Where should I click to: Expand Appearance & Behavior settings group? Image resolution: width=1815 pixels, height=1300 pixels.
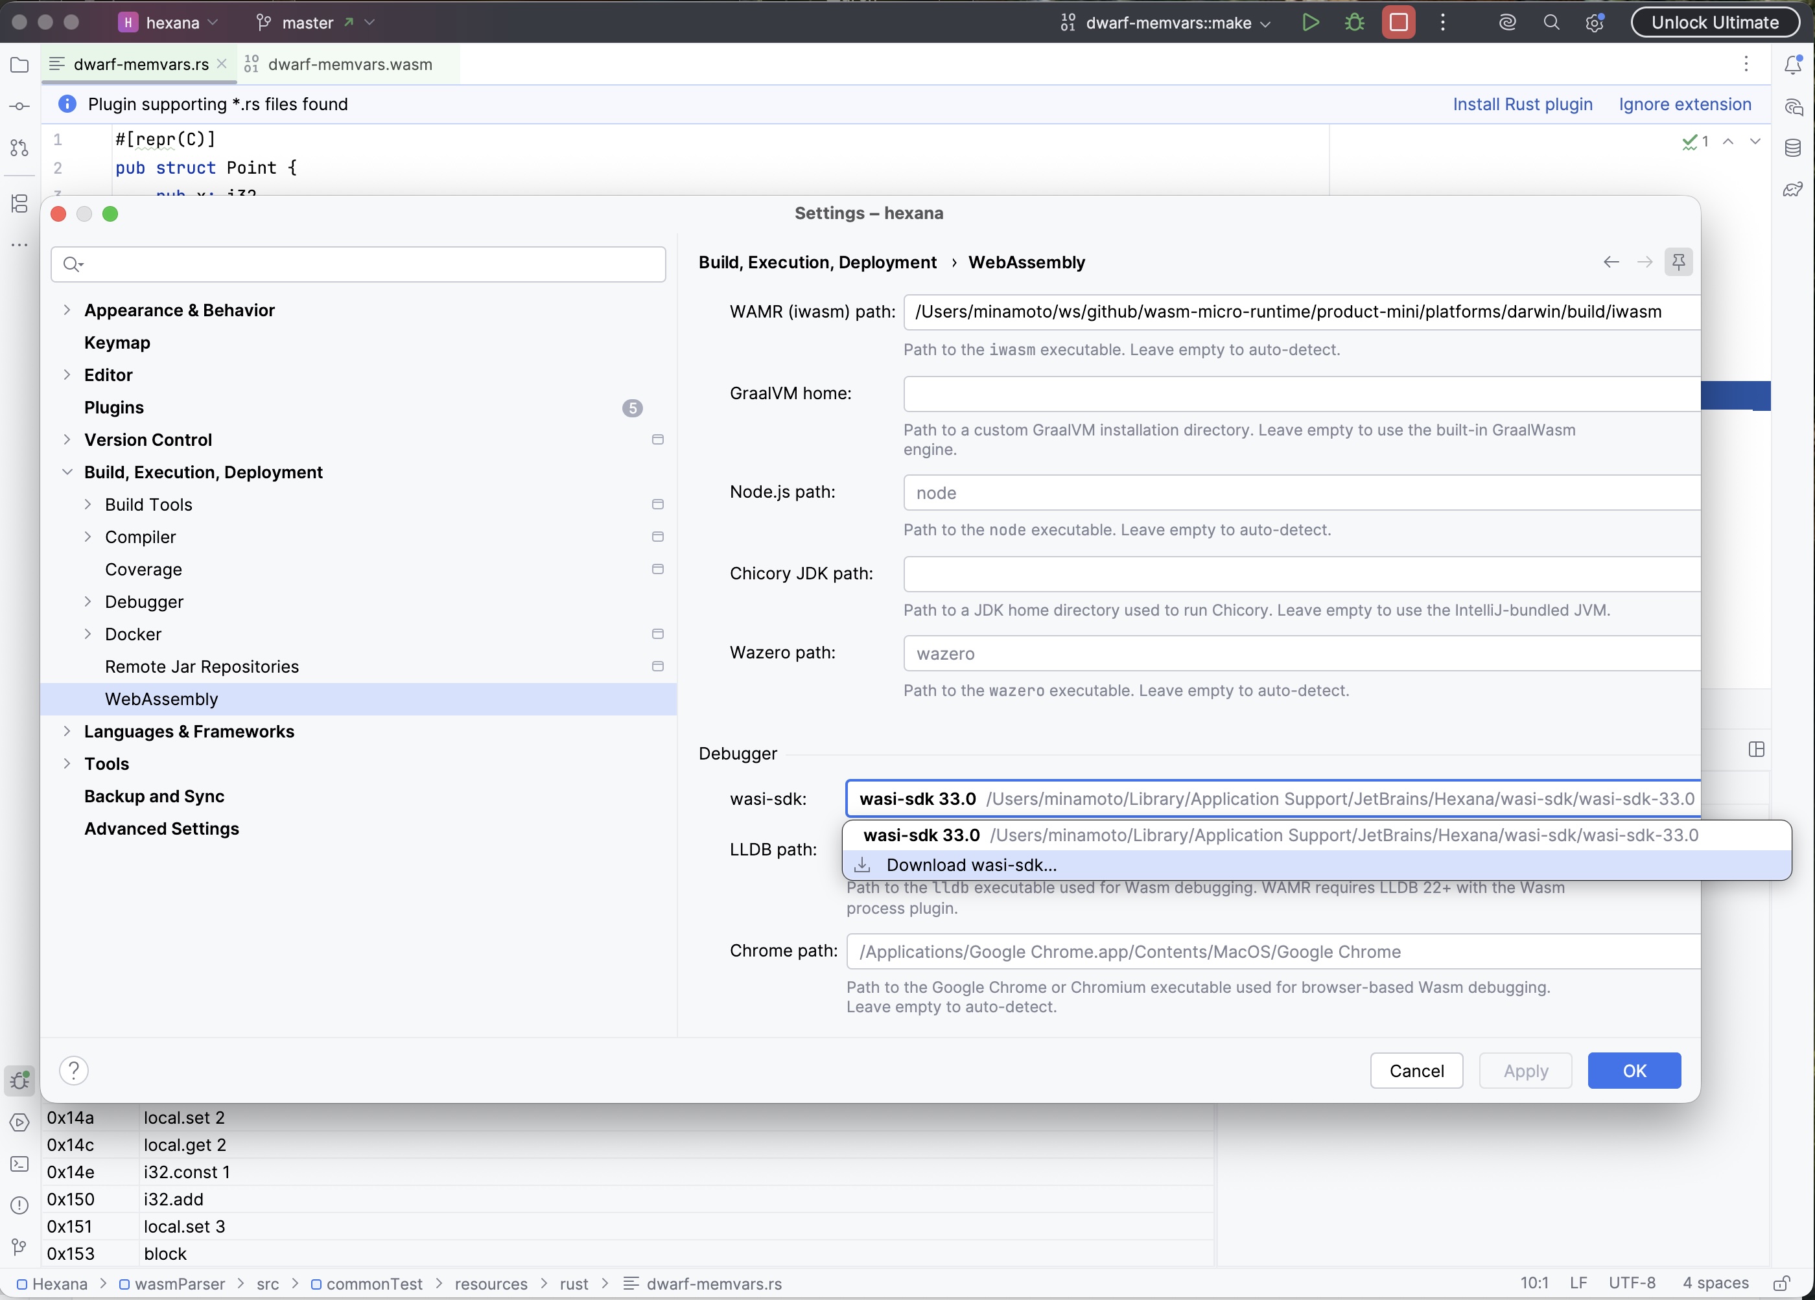click(x=67, y=310)
